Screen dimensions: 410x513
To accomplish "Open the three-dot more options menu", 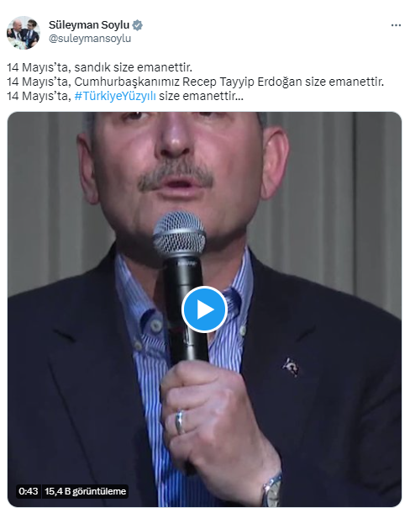I will coord(396,25).
